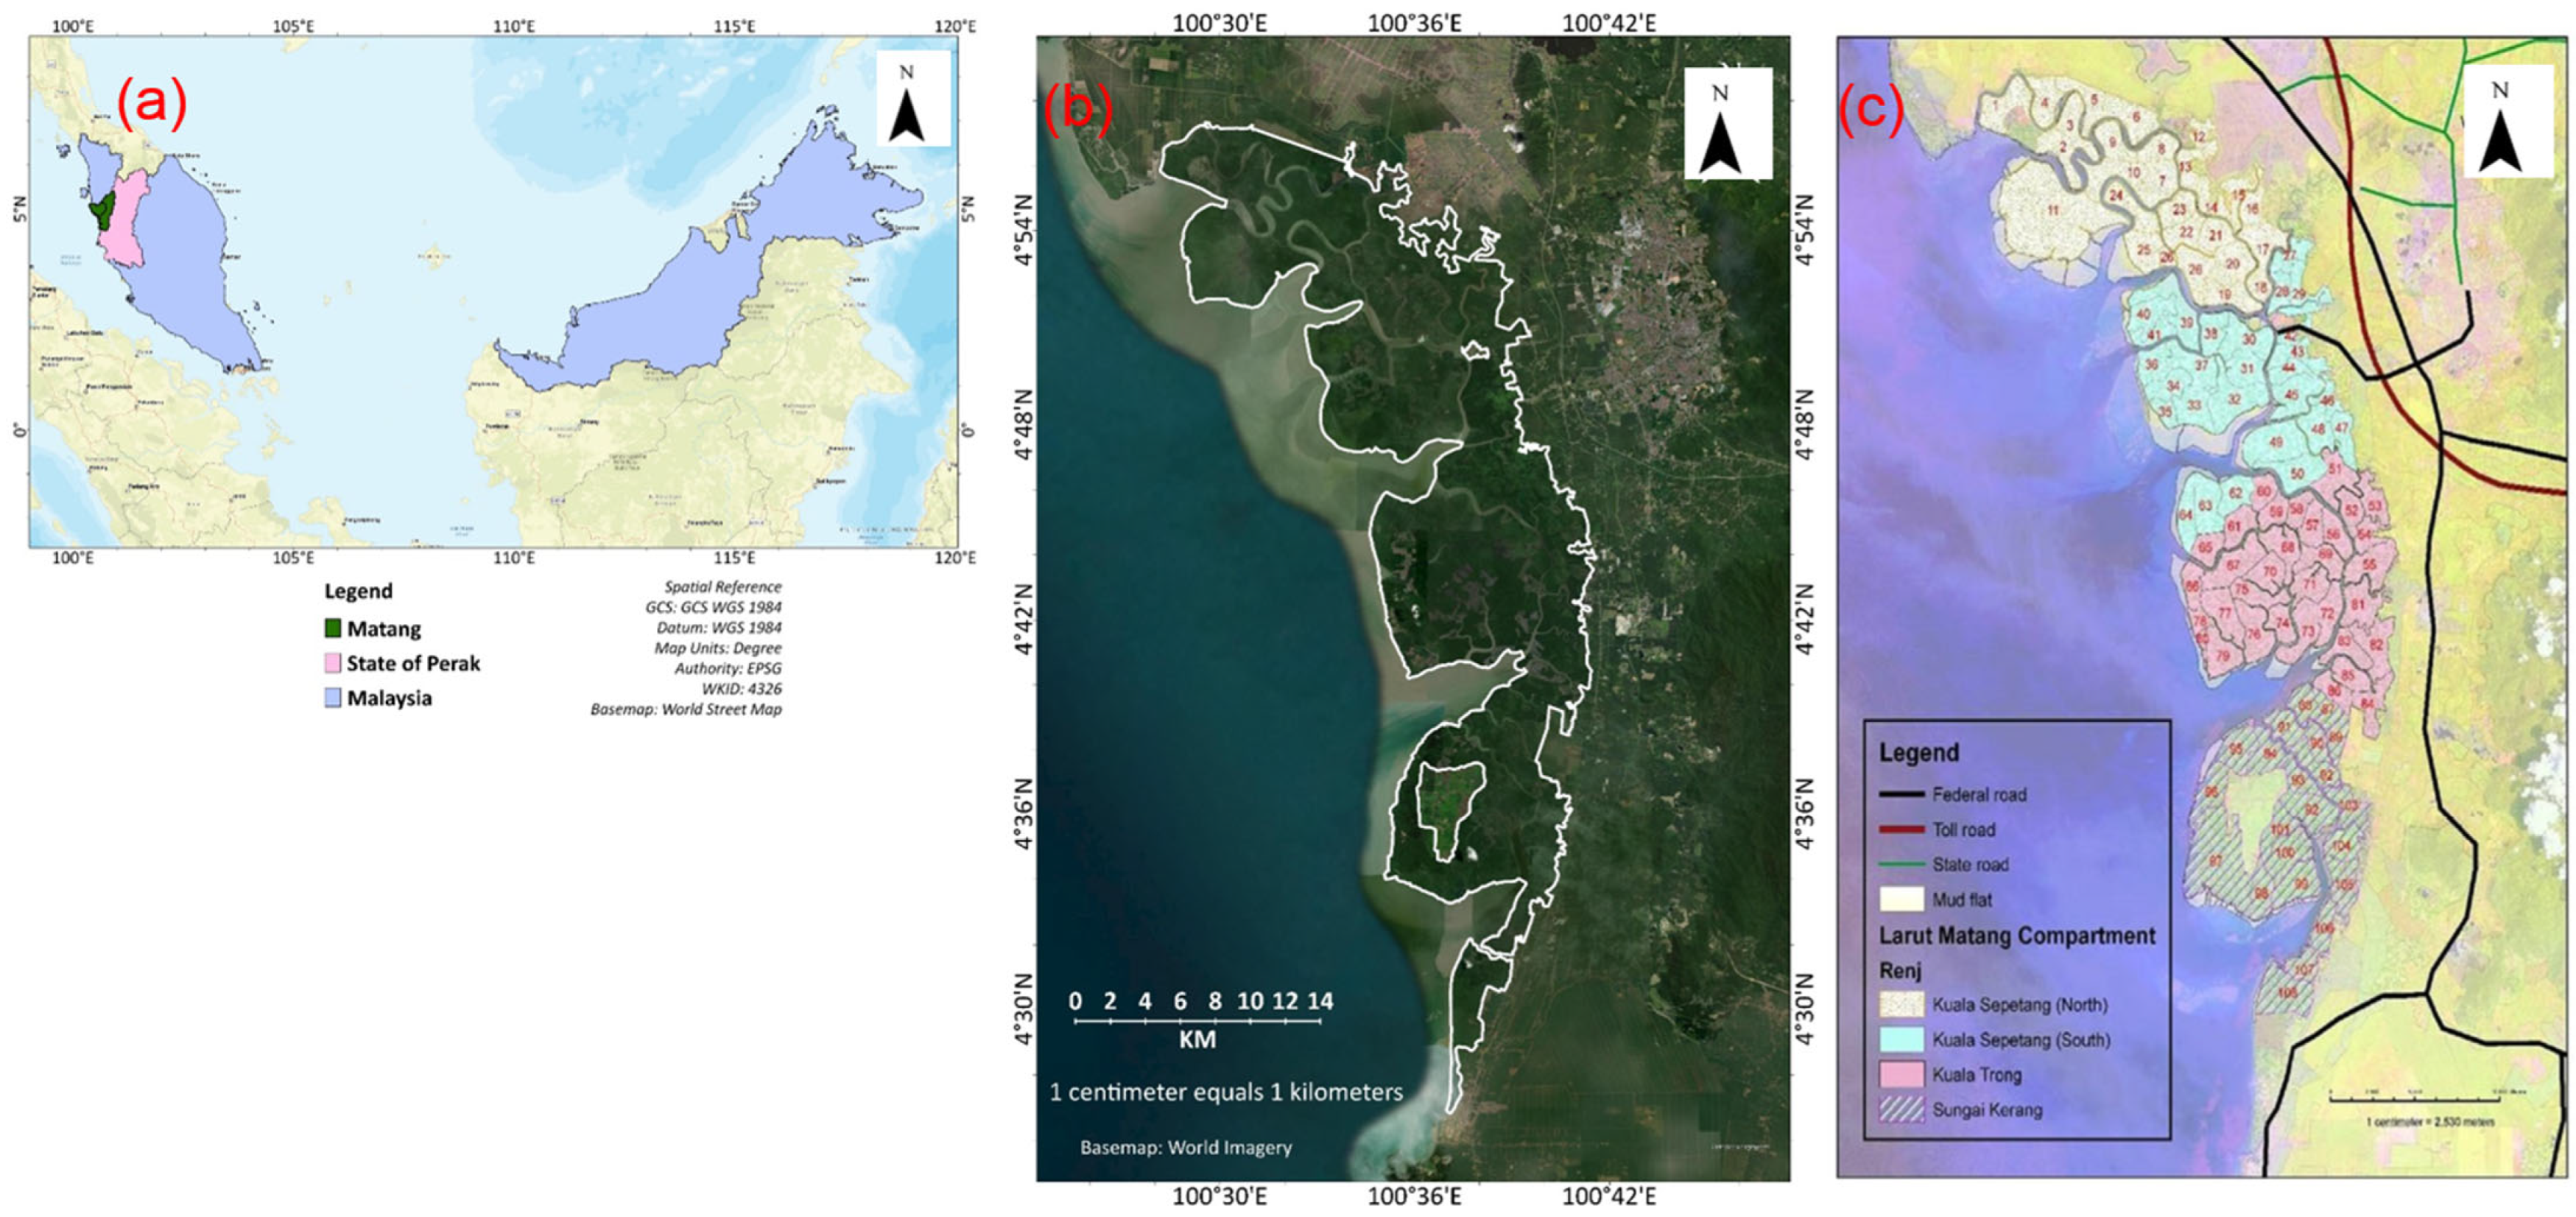Click the Kuala Sepetang (South) cyan swatch

[1901, 1040]
